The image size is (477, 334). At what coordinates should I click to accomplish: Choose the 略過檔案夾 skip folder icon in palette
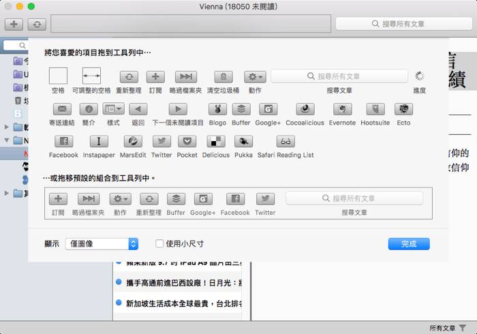186,77
